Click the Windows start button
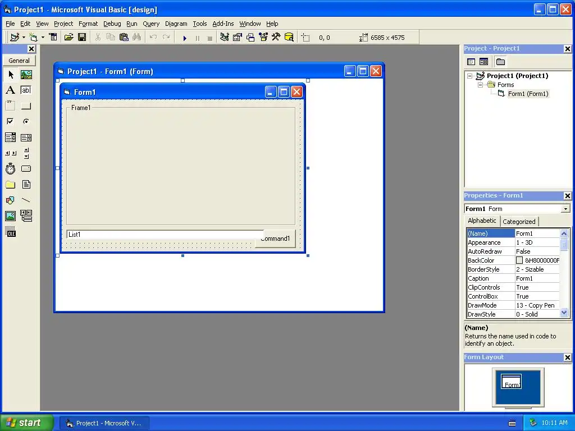 26,423
